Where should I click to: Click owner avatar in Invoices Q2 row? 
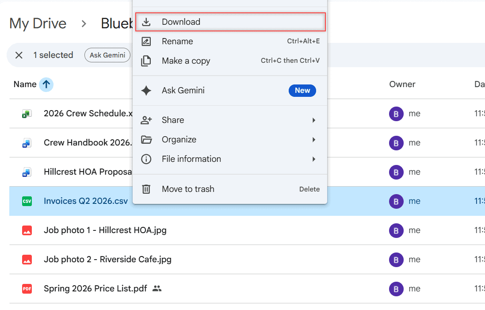tap(396, 201)
